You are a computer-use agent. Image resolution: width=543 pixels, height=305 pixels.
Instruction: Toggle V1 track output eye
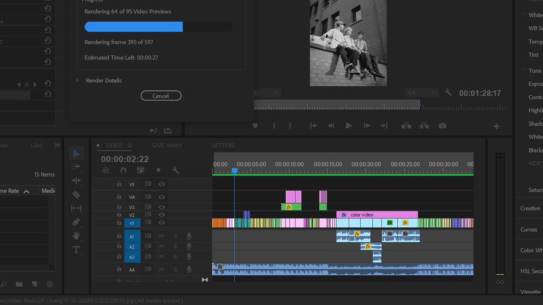[162, 223]
